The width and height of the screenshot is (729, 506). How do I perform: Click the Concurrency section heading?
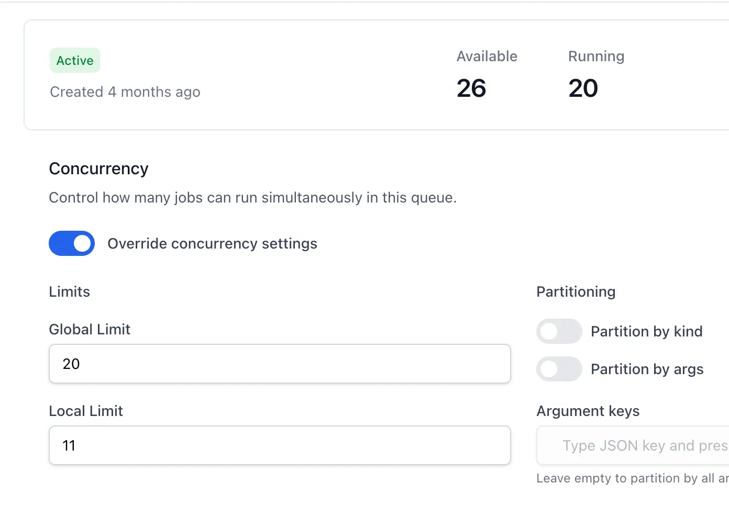pyautogui.click(x=98, y=168)
